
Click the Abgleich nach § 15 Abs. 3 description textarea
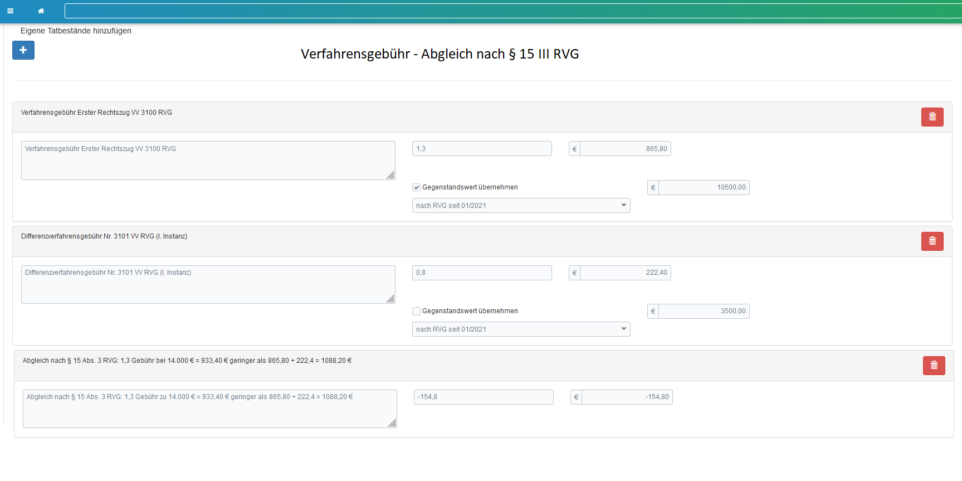(210, 409)
